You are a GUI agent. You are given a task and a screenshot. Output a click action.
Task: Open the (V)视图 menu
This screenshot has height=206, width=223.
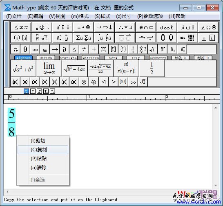coord(57,16)
